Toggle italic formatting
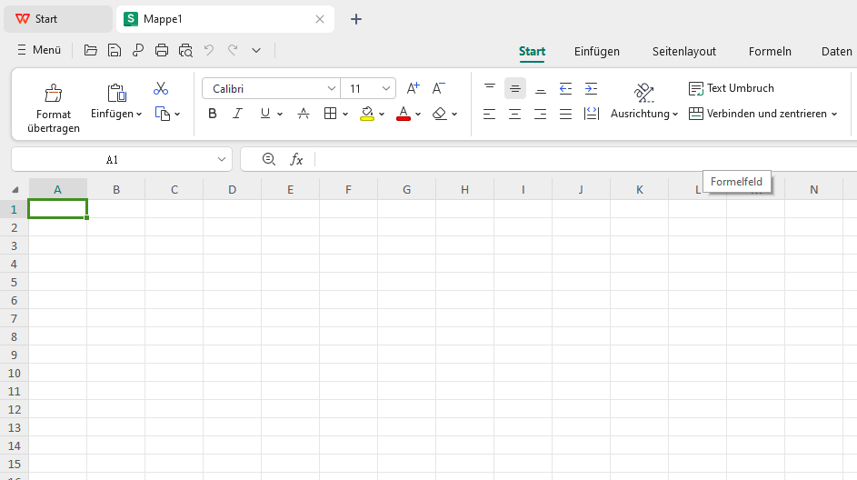 [x=237, y=113]
